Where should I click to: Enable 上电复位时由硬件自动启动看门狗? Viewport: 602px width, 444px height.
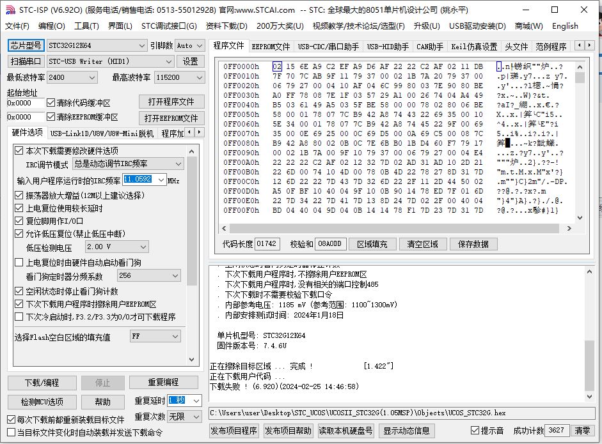pyautogui.click(x=19, y=263)
